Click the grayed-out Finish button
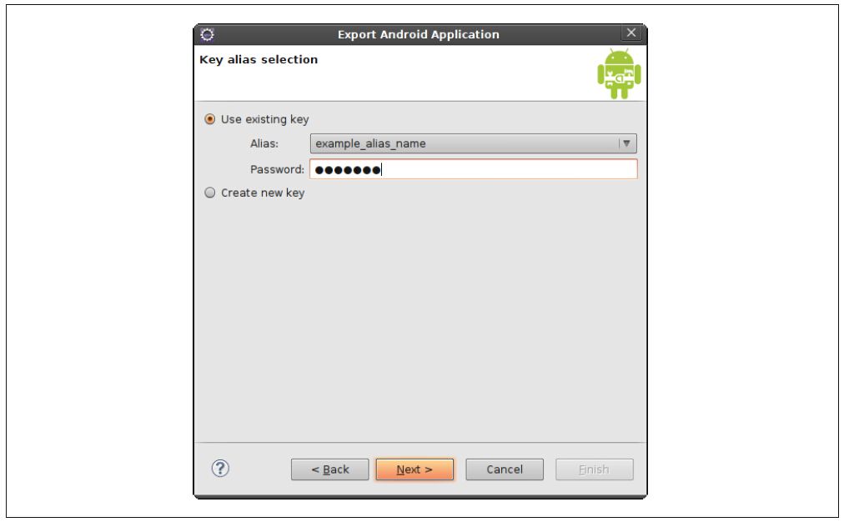Screen dimensions: 844x522 coord(595,469)
